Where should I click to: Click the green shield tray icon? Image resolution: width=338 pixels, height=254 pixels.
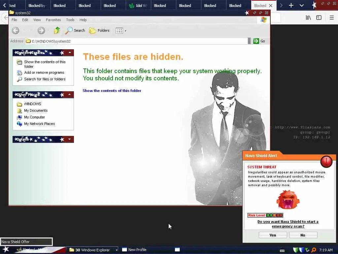pos(296,250)
